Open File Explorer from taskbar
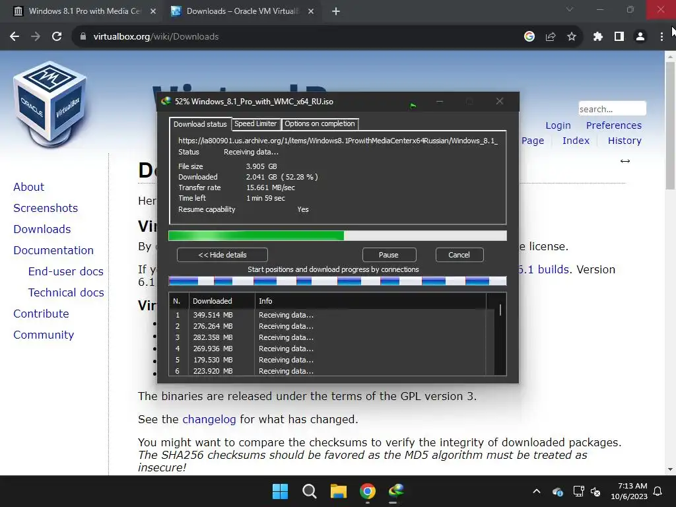The image size is (676, 507). coord(339,491)
